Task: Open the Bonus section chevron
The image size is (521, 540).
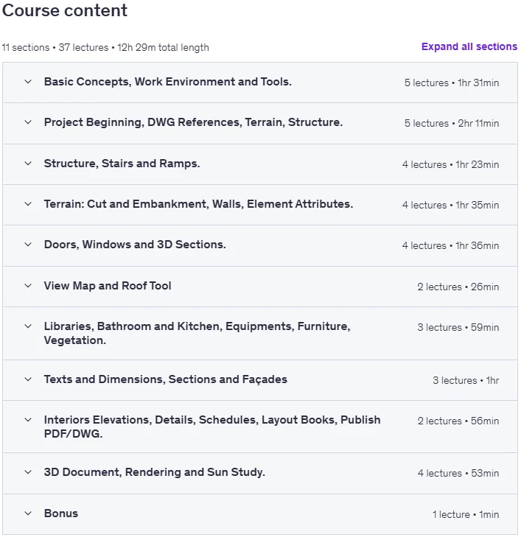Action: [x=28, y=513]
